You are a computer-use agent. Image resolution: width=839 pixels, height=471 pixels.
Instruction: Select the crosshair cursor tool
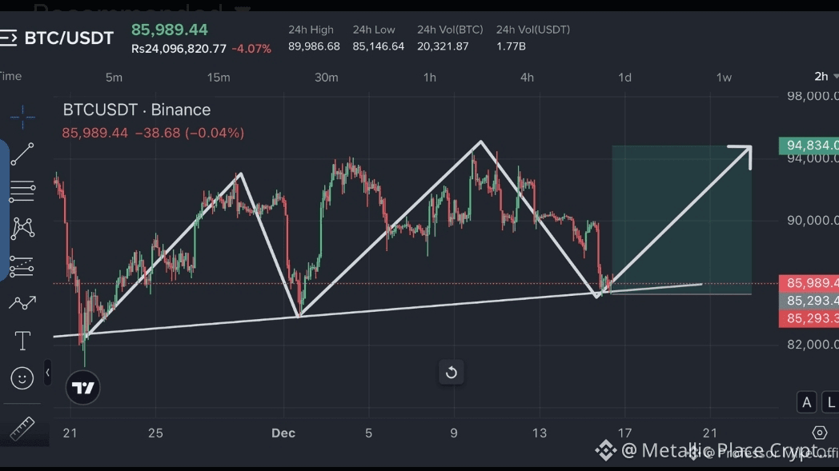point(22,118)
